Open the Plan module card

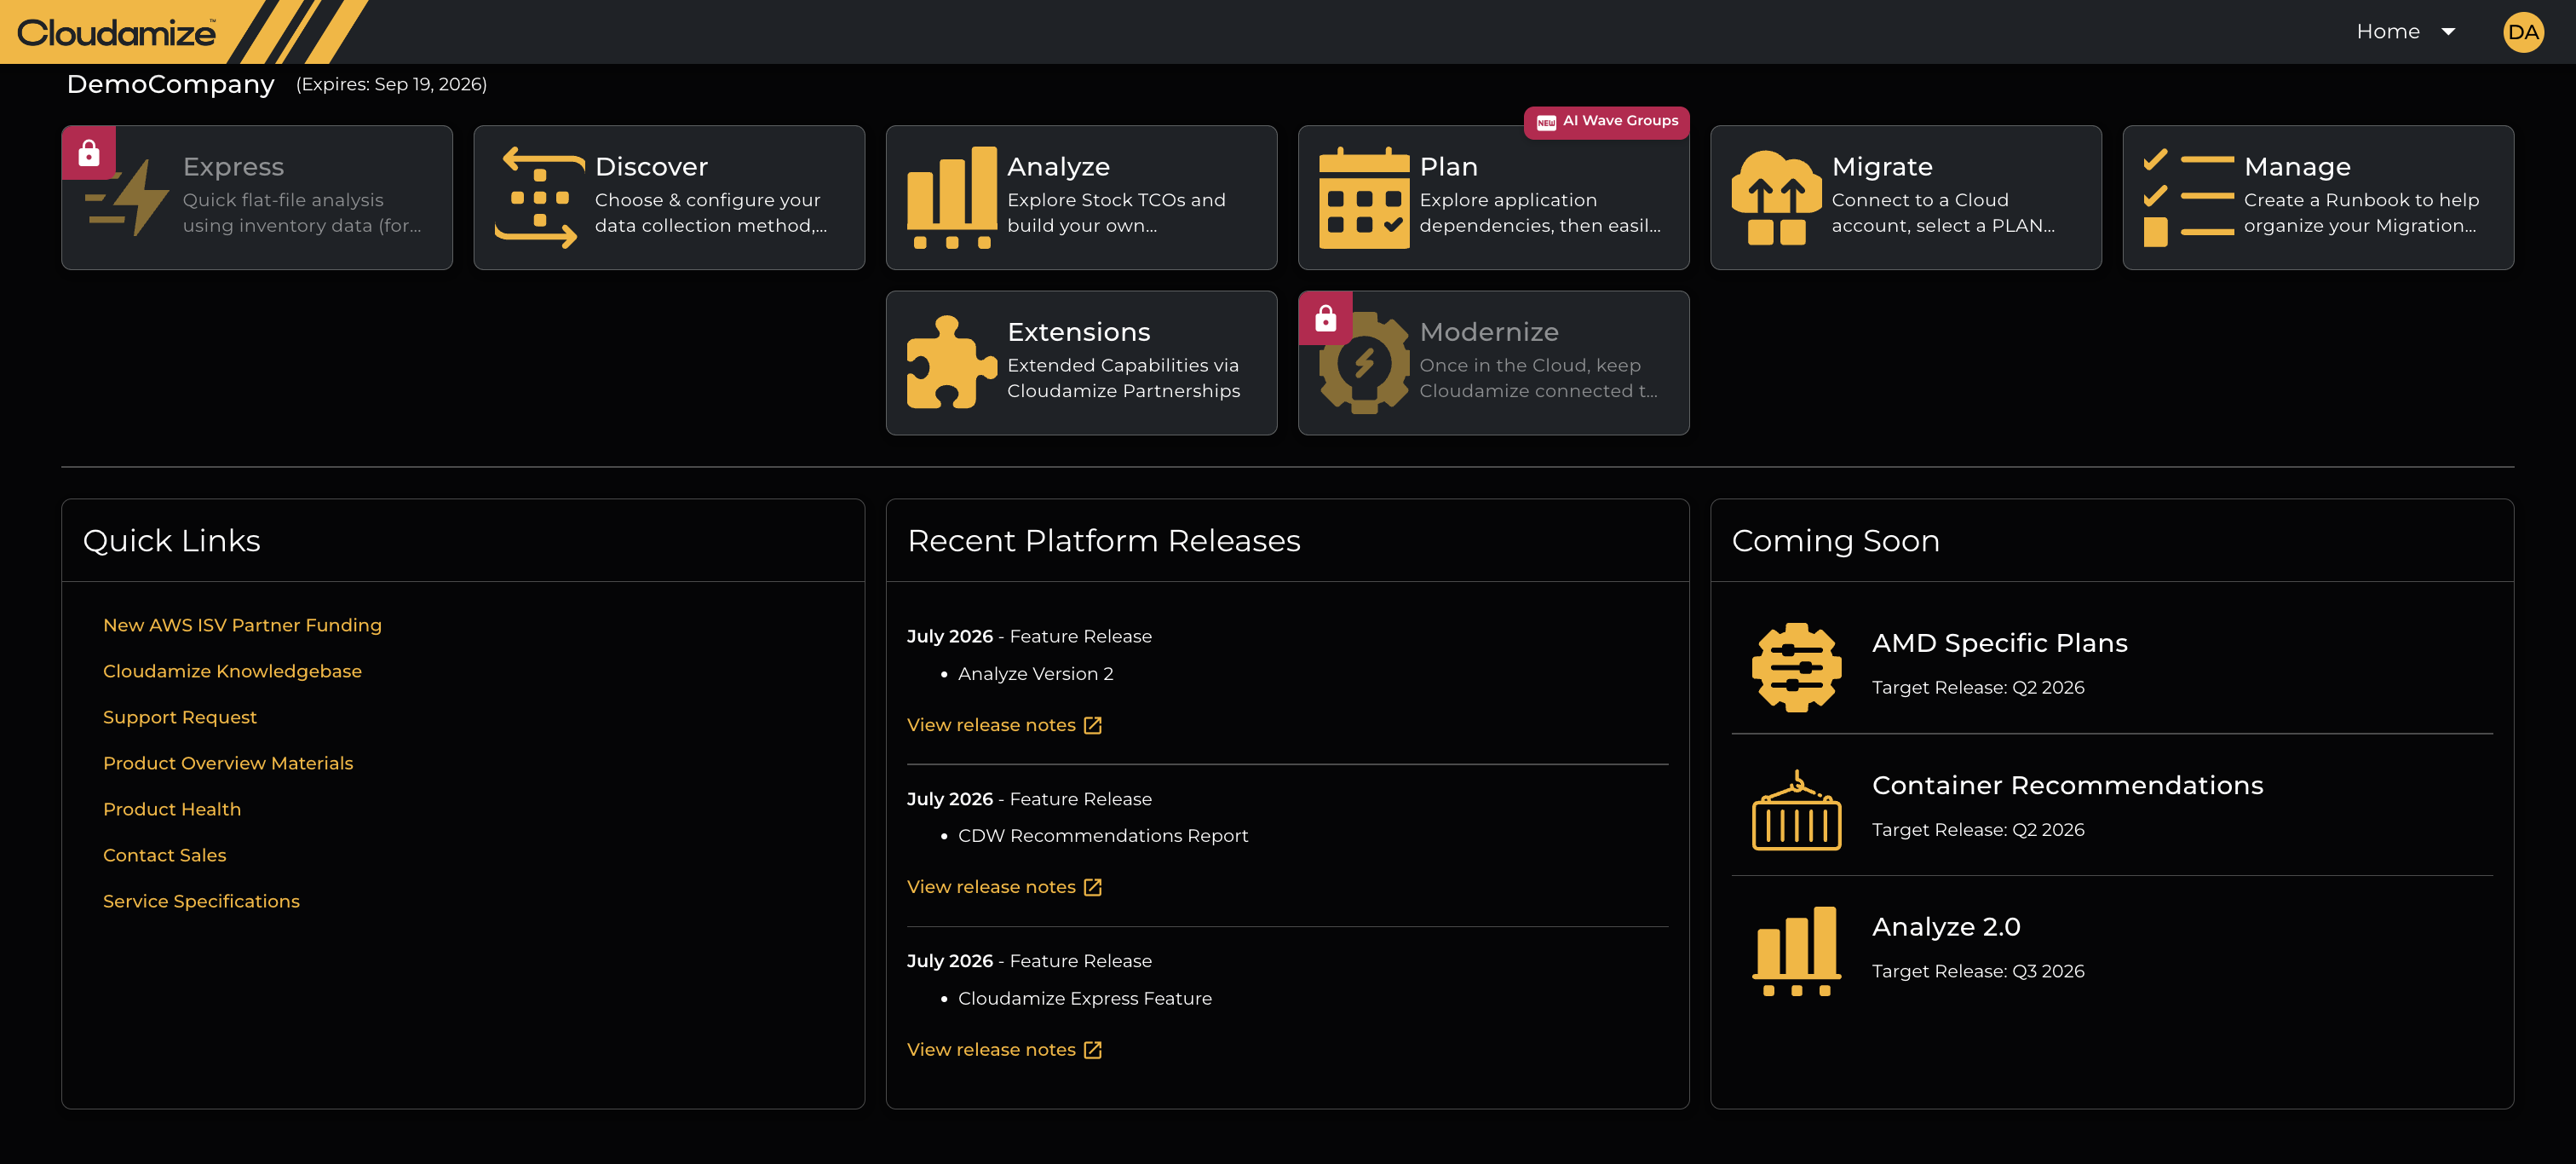pos(1493,198)
